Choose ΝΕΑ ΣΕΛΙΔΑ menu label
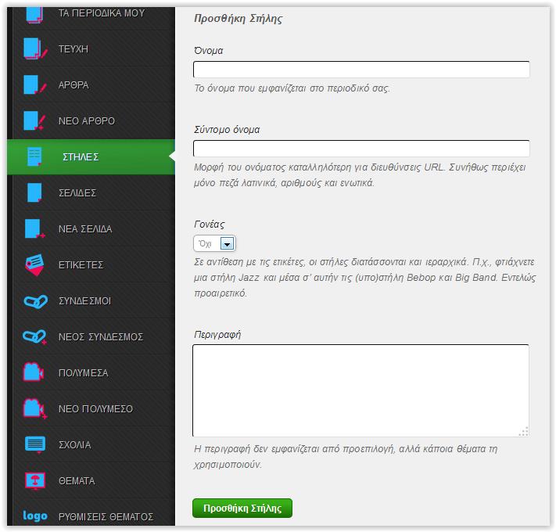This screenshot has width=556, height=532. [x=85, y=229]
